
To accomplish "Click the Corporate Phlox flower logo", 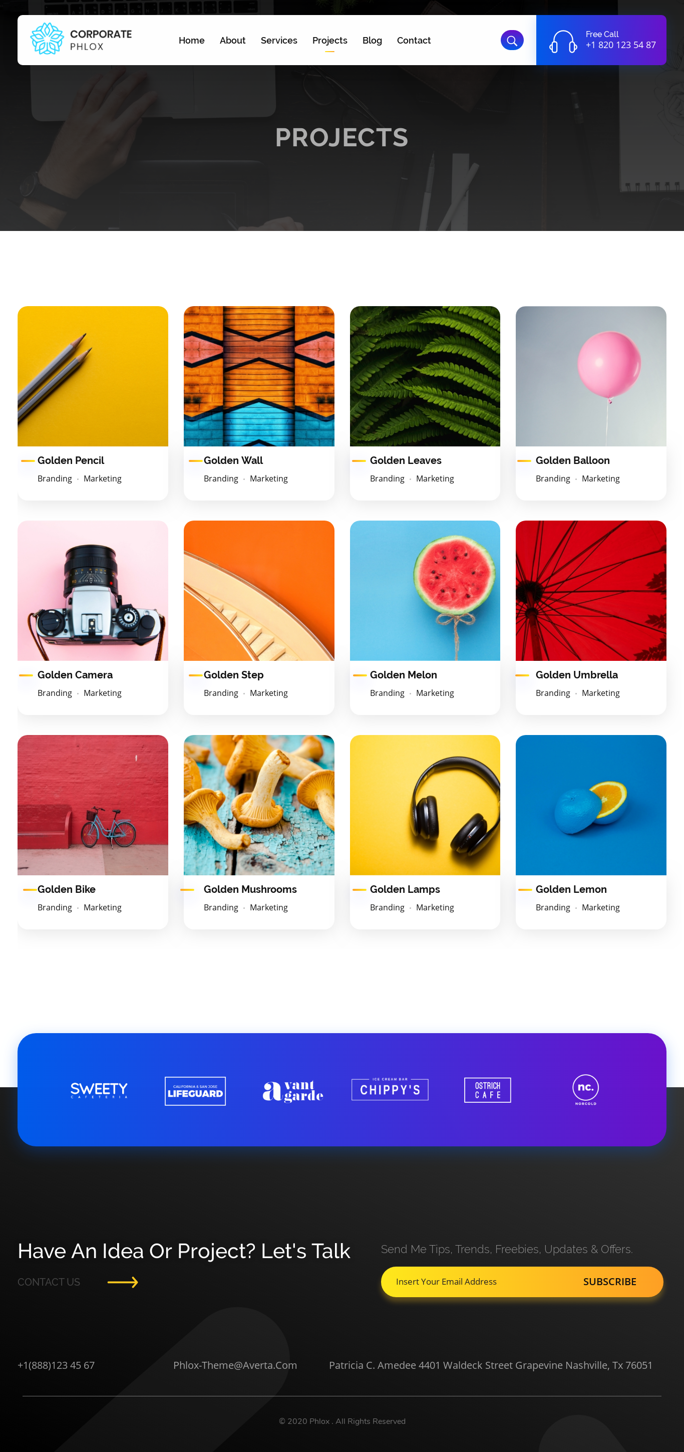I will [47, 39].
